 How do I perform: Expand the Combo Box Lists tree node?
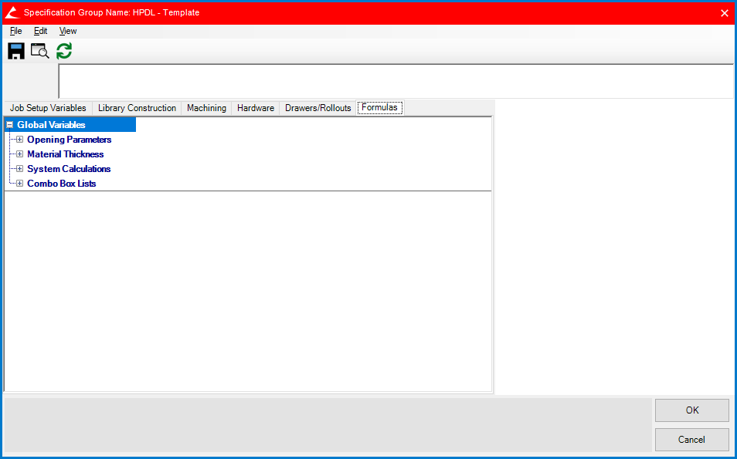[x=19, y=184]
